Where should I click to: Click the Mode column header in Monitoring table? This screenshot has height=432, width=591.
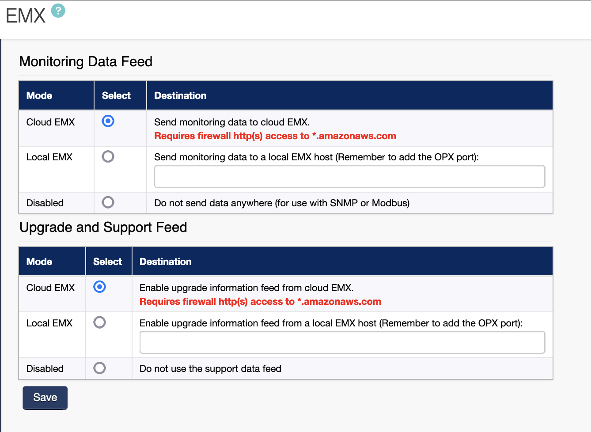point(39,95)
